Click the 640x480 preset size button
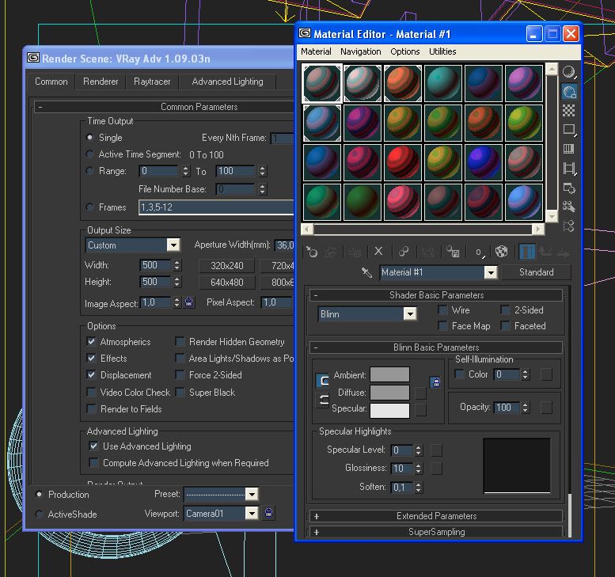615x577 pixels. tap(226, 282)
